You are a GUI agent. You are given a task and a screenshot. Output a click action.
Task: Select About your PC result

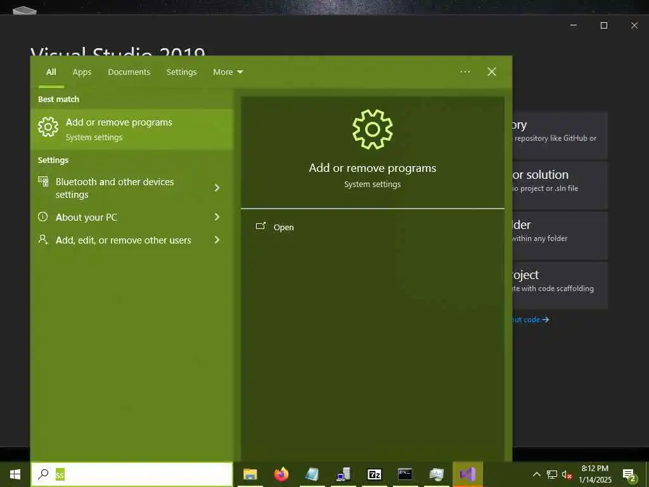pos(132,217)
